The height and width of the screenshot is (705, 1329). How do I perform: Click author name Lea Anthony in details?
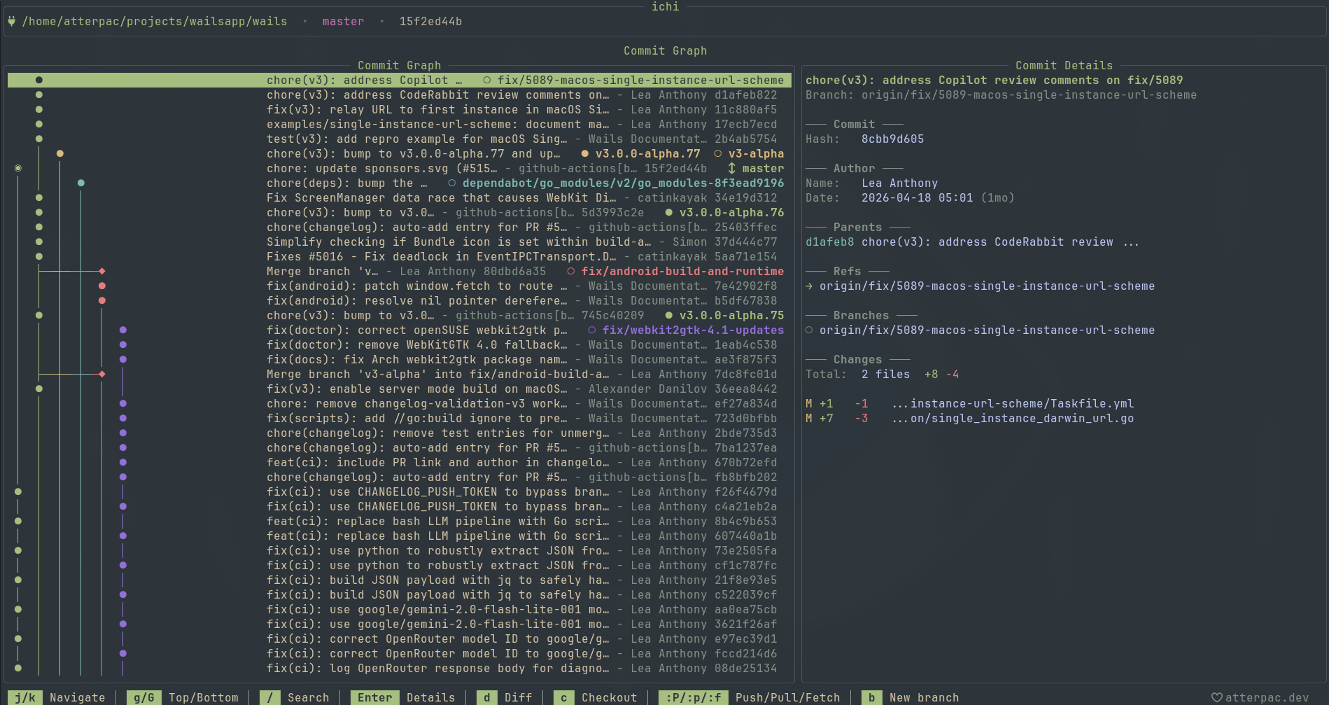coord(899,183)
